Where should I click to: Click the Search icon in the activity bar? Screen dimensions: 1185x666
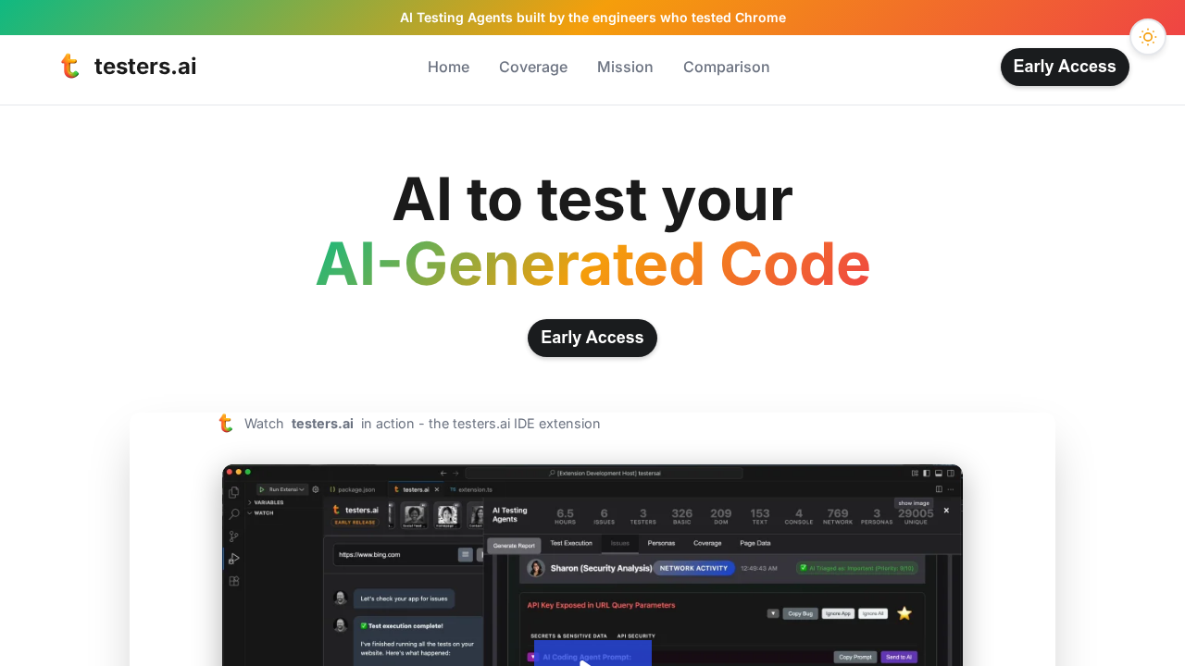coord(233,513)
